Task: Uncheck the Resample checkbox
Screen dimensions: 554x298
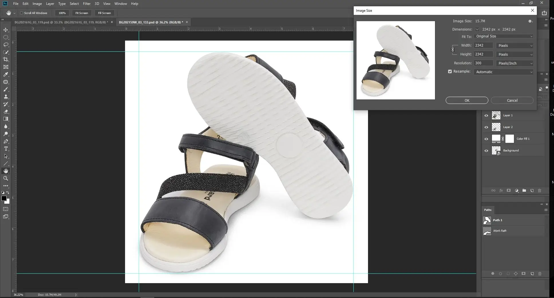Action: 450,71
